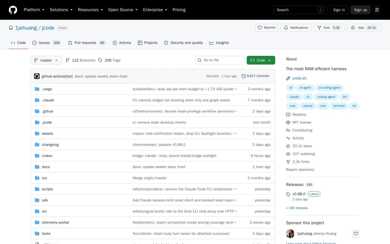
Task: Click the .jcode folder icon
Action: point(37,122)
